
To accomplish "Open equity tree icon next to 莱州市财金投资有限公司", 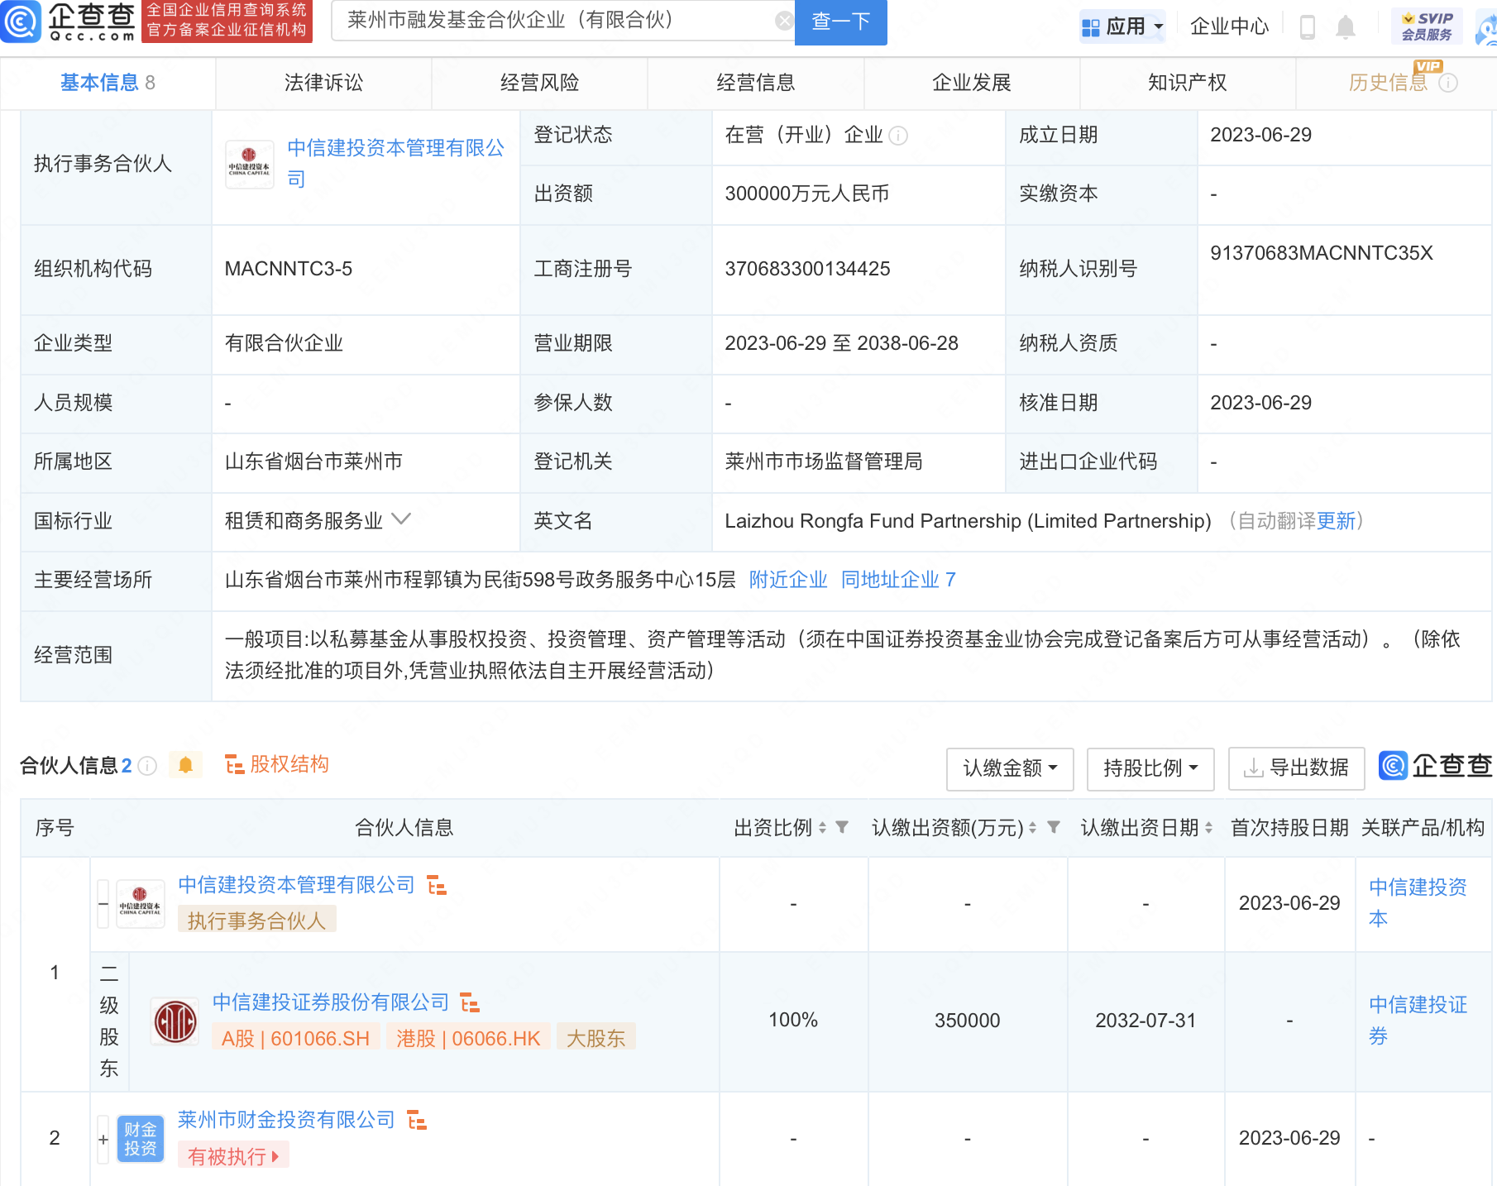I will 417,1121.
